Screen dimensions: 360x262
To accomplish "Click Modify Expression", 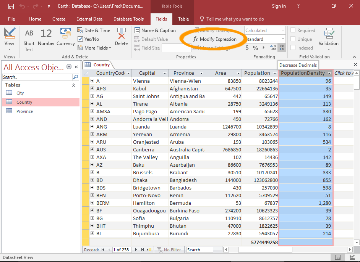I will click(x=215, y=39).
